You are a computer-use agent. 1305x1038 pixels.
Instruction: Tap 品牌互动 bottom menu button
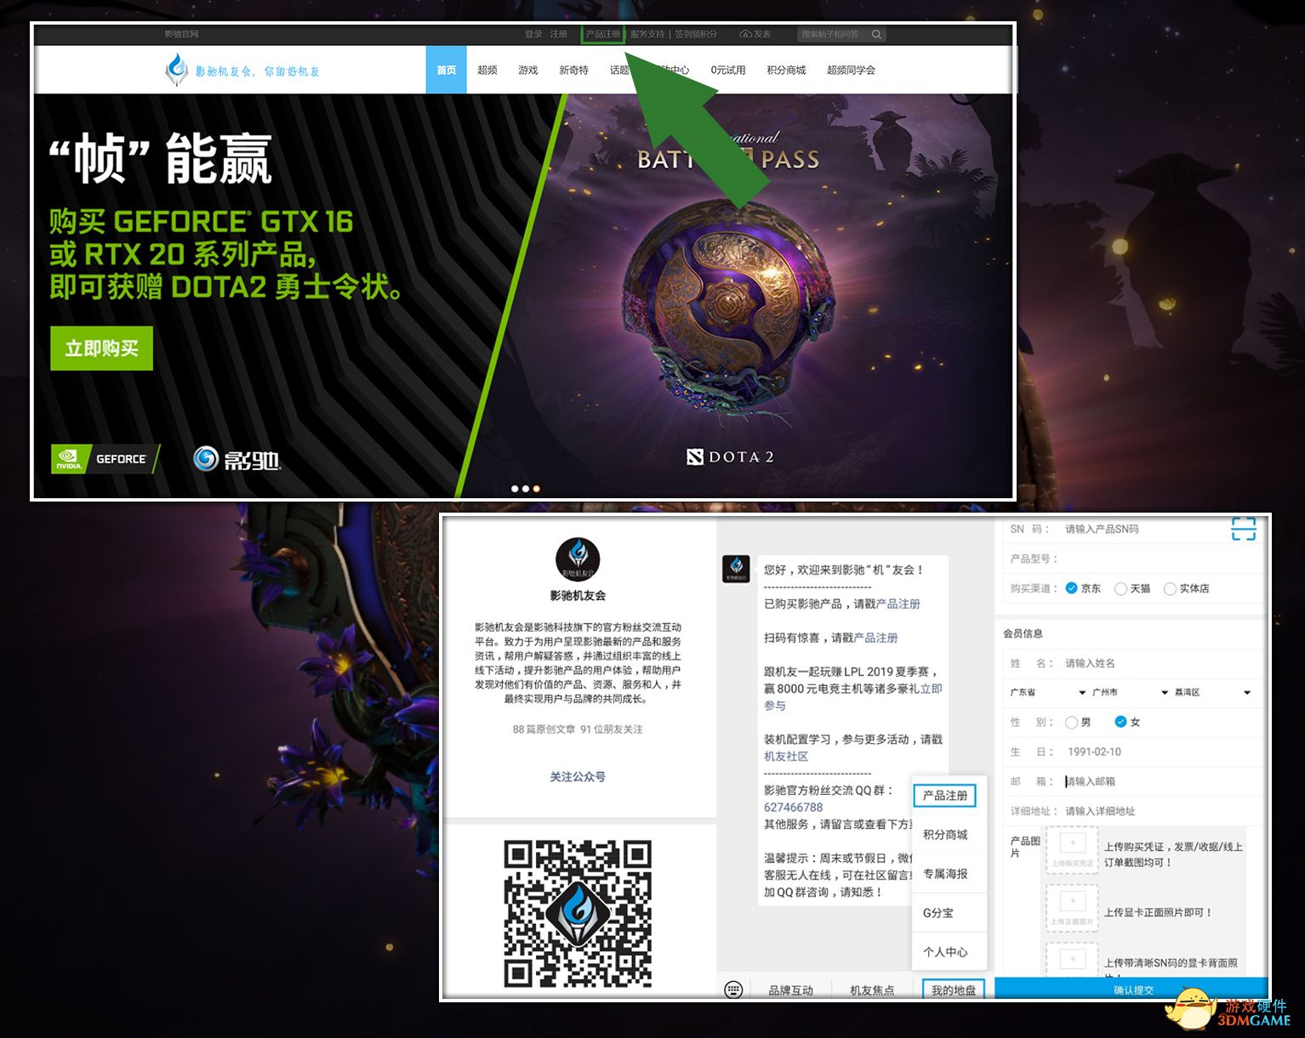pyautogui.click(x=790, y=990)
